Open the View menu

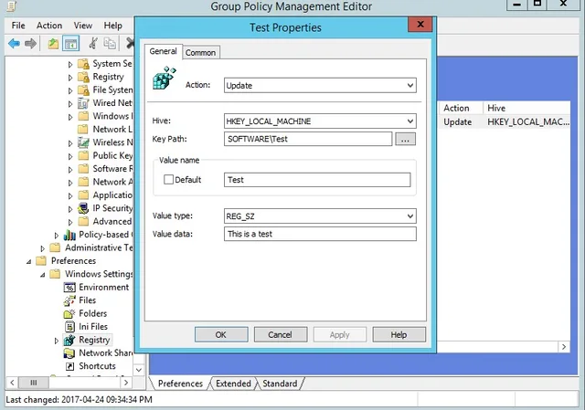pos(83,26)
